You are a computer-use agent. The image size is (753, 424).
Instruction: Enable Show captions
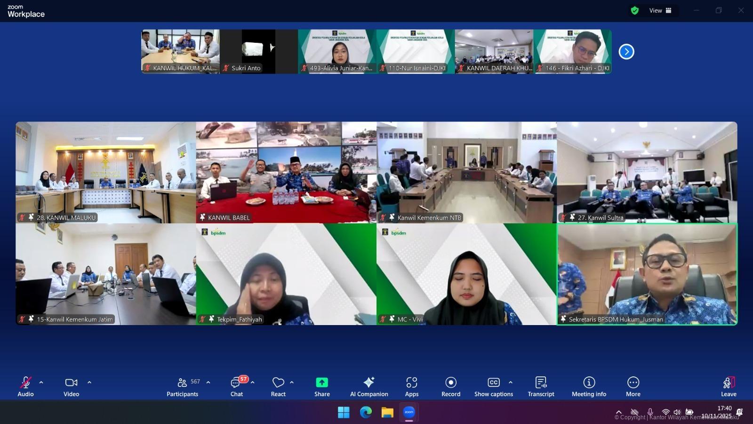[493, 386]
